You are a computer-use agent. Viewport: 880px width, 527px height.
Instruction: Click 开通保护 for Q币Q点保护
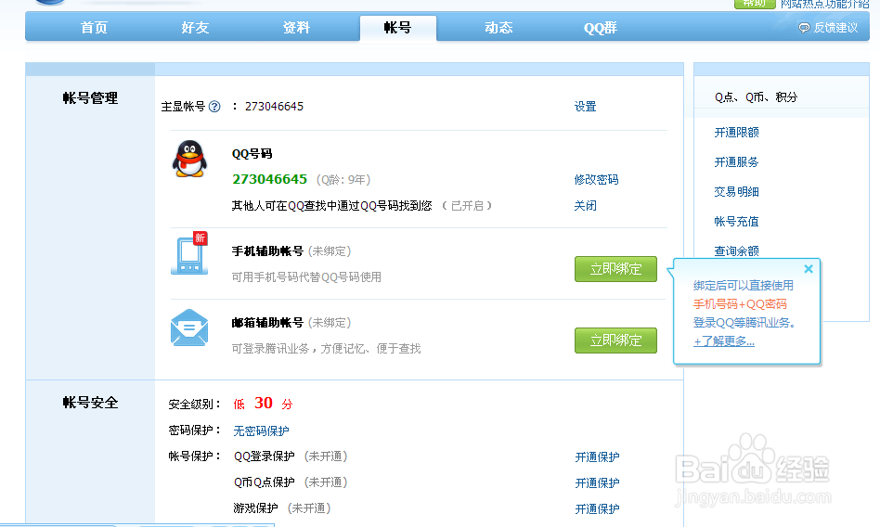coord(597,483)
